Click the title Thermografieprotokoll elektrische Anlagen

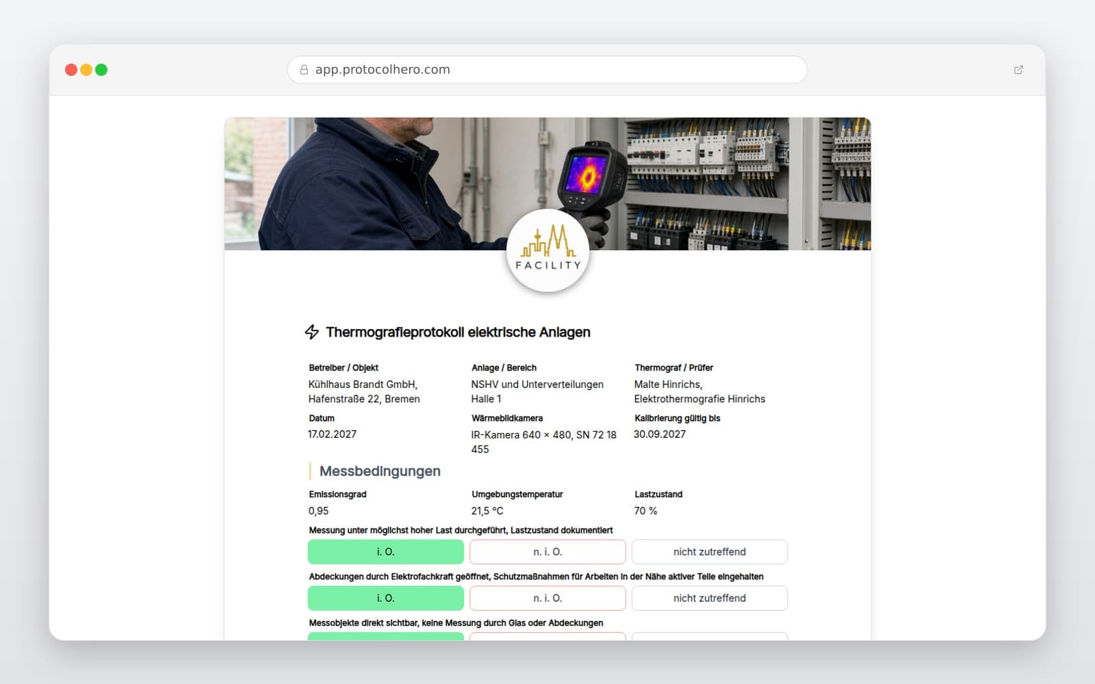(458, 332)
